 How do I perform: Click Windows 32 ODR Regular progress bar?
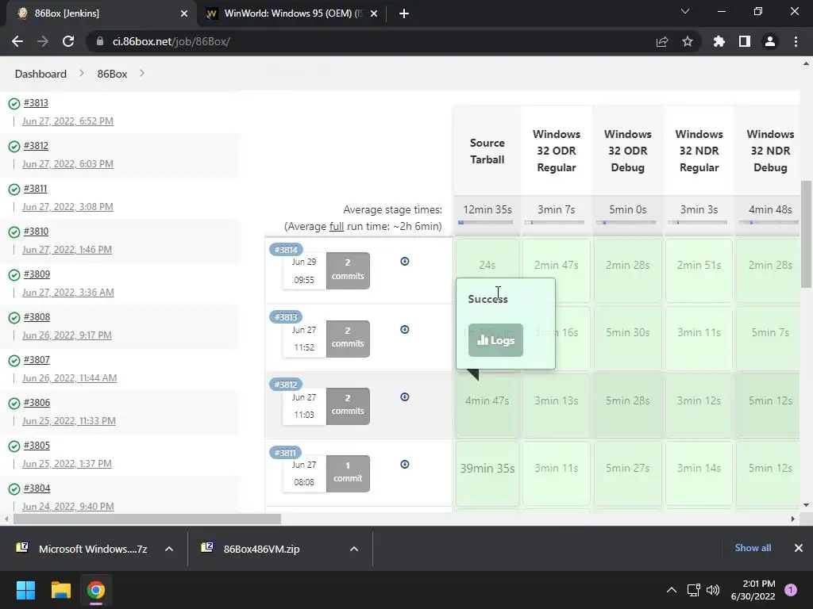pyautogui.click(x=554, y=223)
